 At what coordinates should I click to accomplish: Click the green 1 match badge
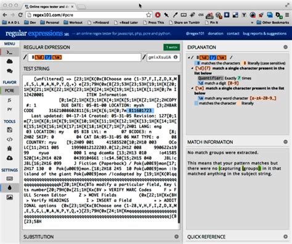tap(172, 47)
